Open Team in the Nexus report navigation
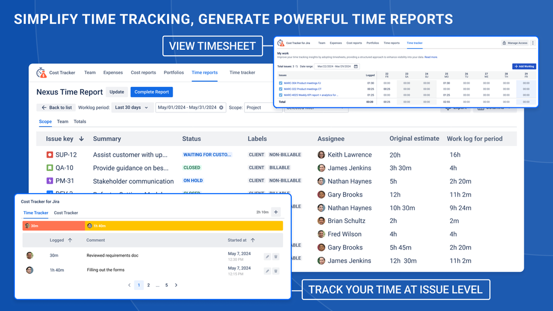 click(90, 72)
